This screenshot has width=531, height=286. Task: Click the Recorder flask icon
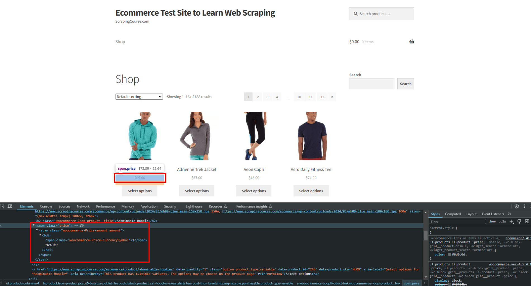pos(225,206)
